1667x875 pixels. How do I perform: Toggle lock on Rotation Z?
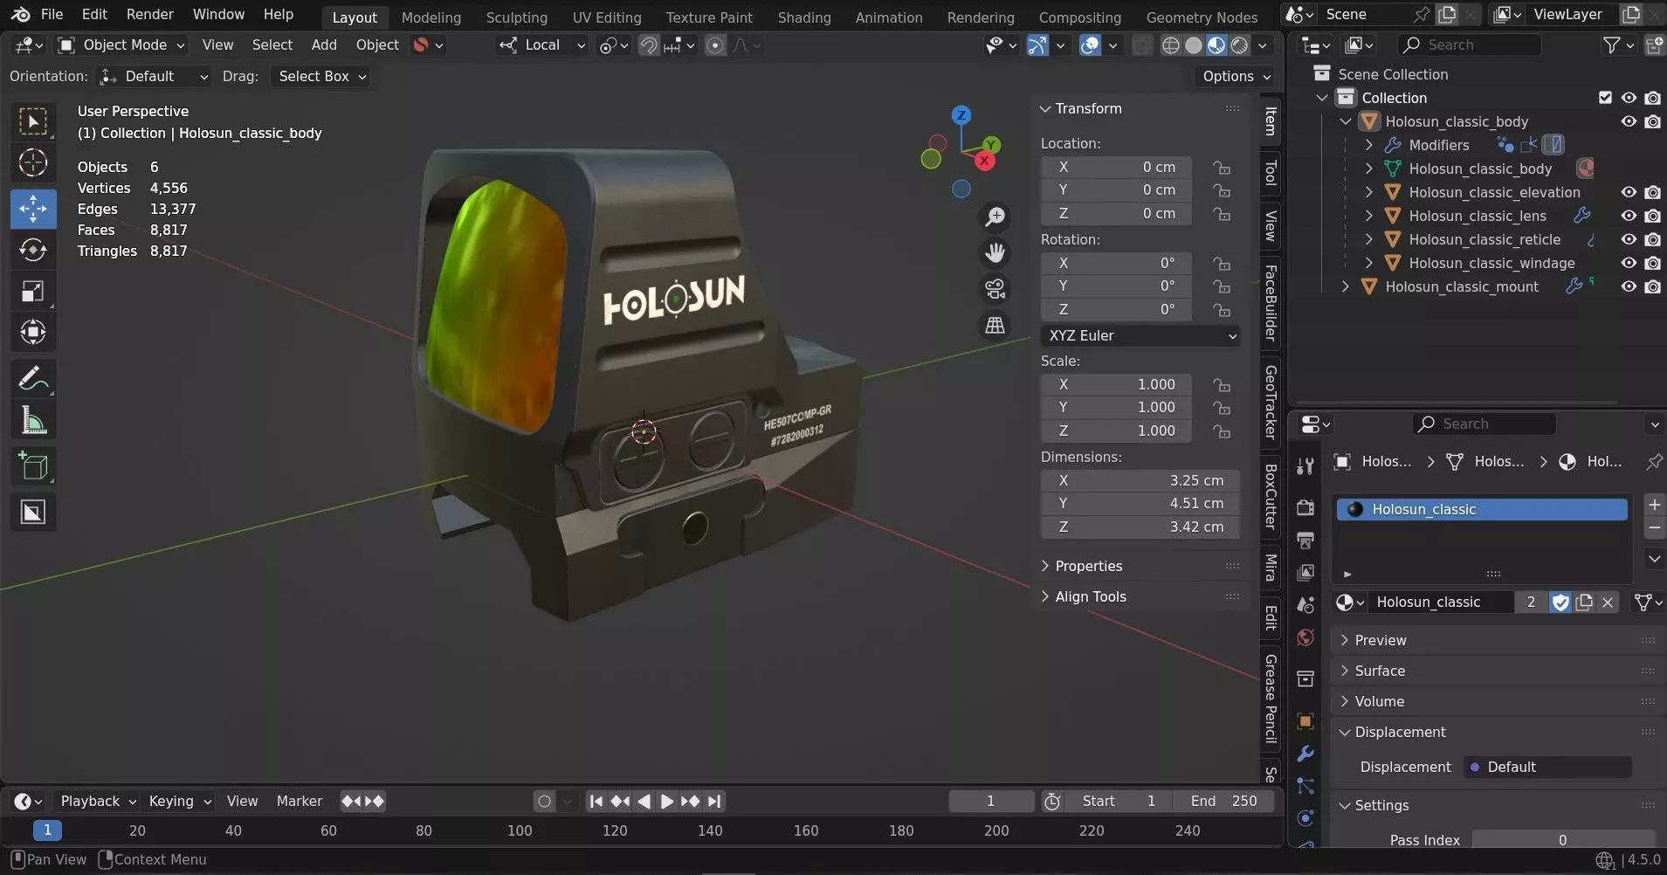coord(1222,309)
